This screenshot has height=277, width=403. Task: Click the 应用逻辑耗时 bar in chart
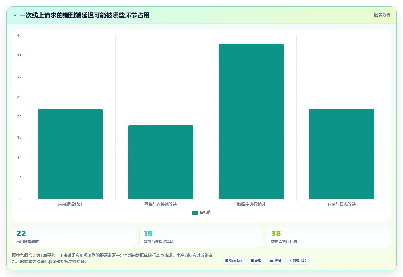click(x=70, y=154)
